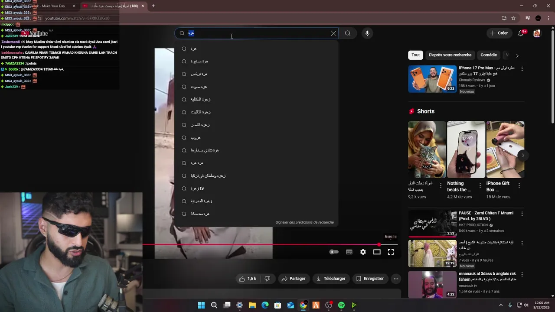Choose suggestion زهرة وسلطان في تركيا
555x312 pixels.
(256, 175)
